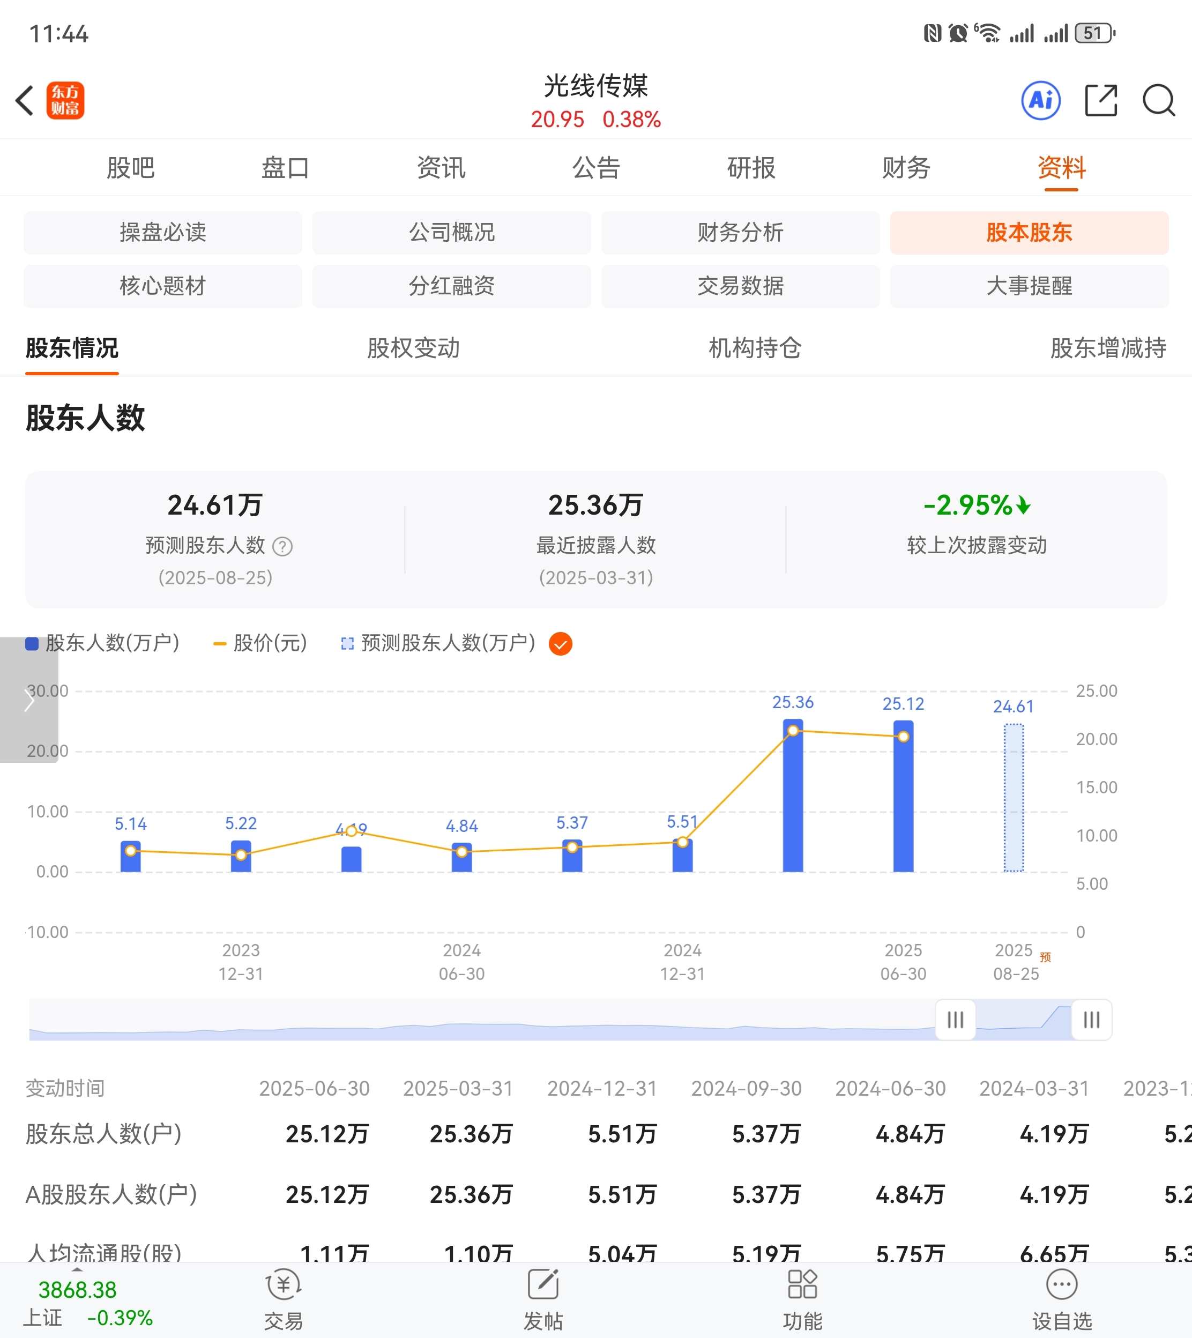Tap the help icon beside 预测股东人数
The height and width of the screenshot is (1338, 1192).
point(282,546)
